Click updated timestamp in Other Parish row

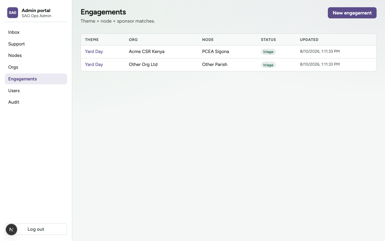click(x=320, y=64)
